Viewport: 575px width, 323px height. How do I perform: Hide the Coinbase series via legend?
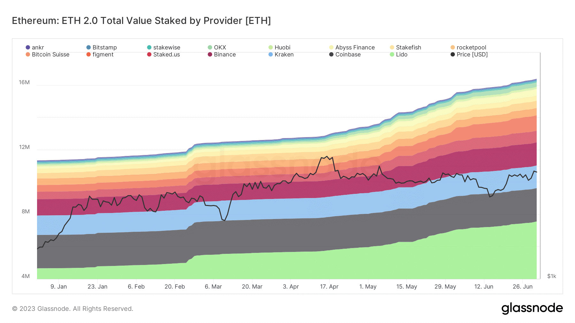click(345, 55)
